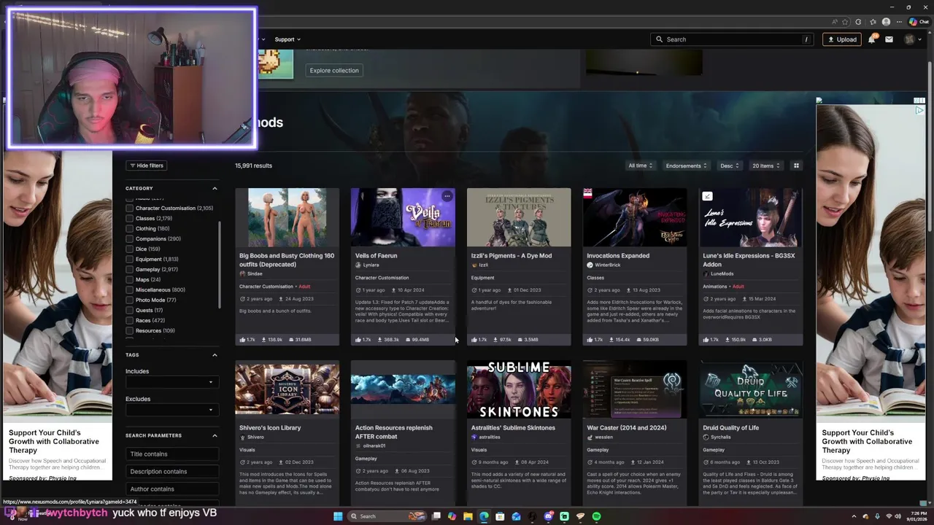Check the Miscellaneous category filter
This screenshot has height=525, width=934.
point(129,289)
